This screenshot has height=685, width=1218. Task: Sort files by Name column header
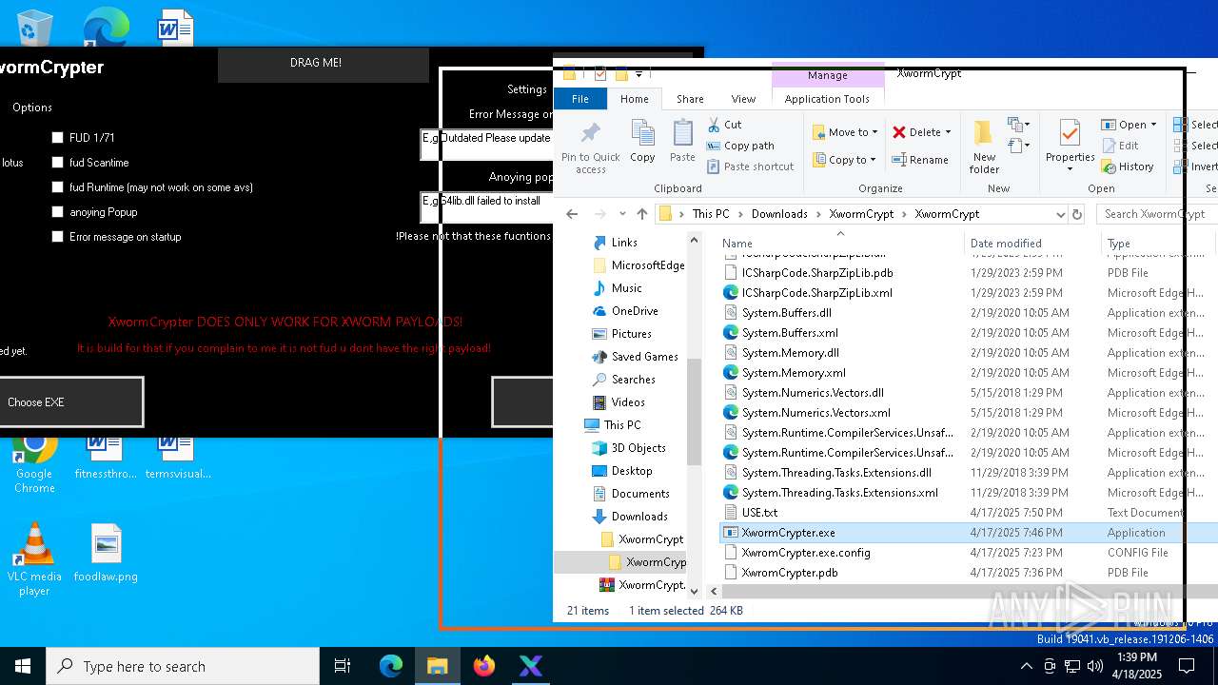click(x=839, y=244)
